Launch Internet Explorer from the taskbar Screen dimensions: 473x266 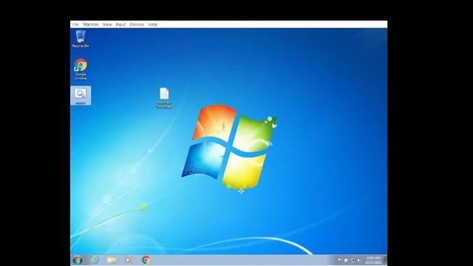95,260
